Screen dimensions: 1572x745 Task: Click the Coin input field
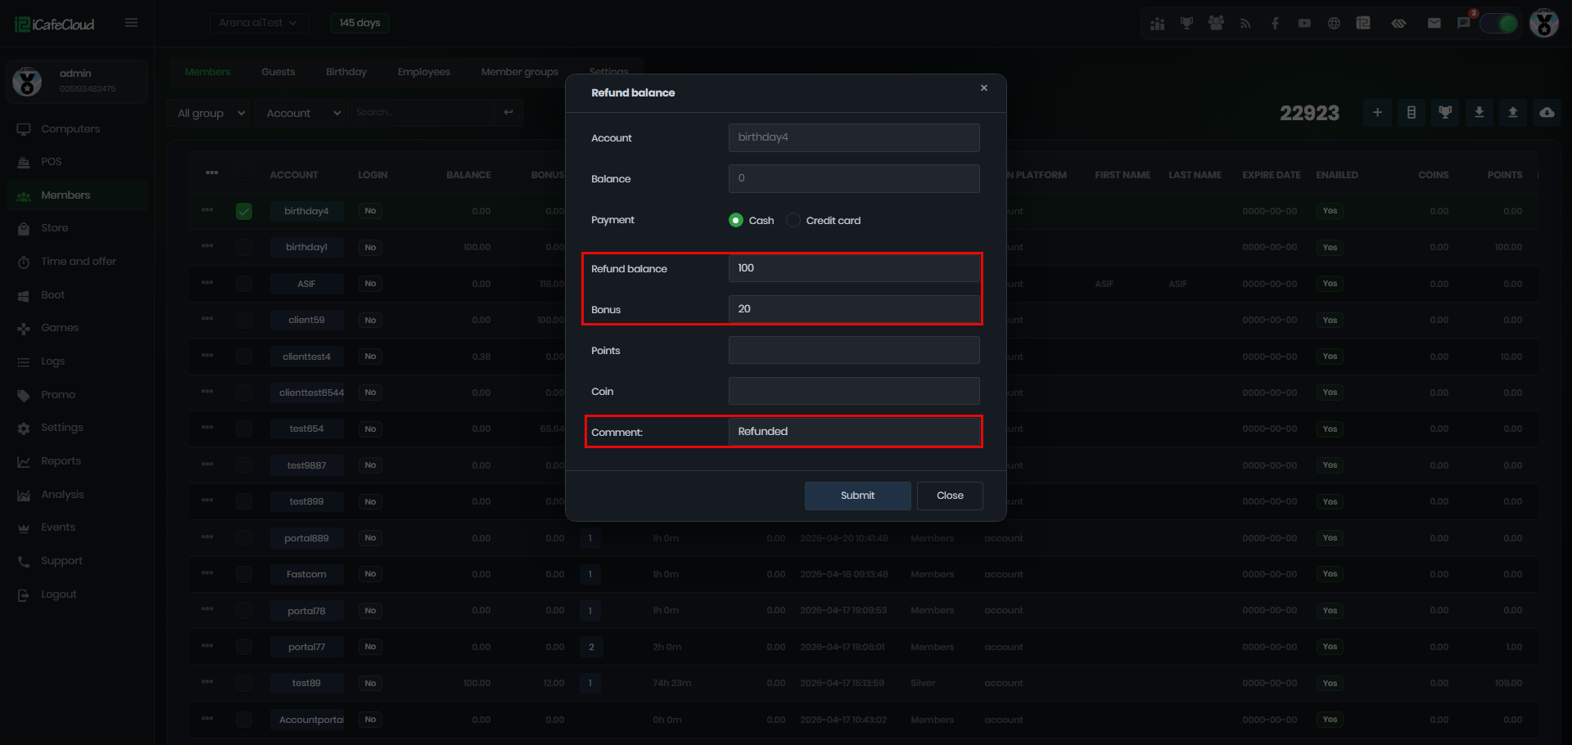[x=854, y=391]
